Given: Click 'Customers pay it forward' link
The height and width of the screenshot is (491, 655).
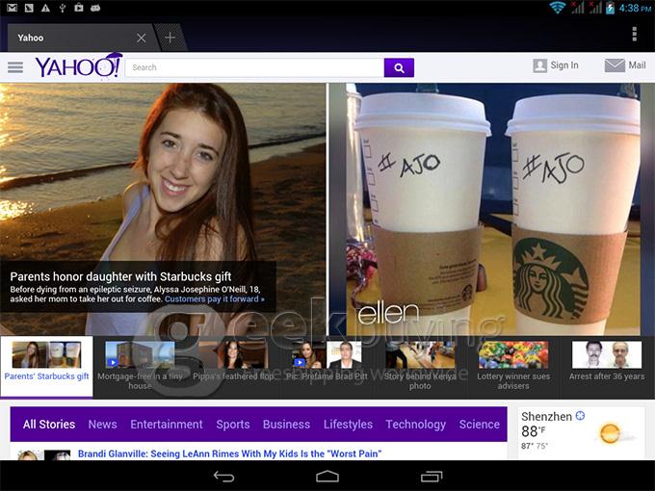Looking at the screenshot, I should click(x=214, y=299).
